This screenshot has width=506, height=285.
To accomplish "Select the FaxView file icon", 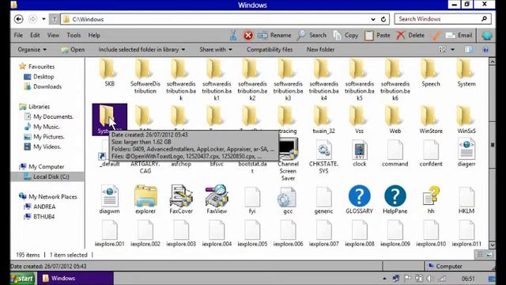I will pos(217,199).
